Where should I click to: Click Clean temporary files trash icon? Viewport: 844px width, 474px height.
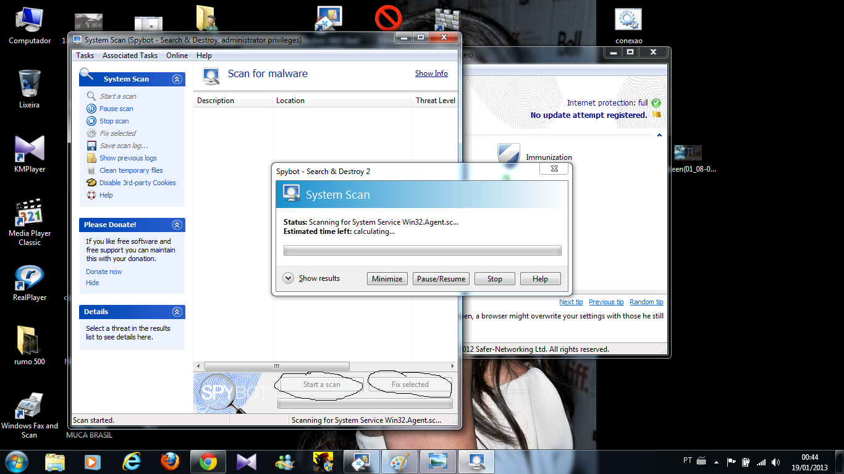[91, 170]
